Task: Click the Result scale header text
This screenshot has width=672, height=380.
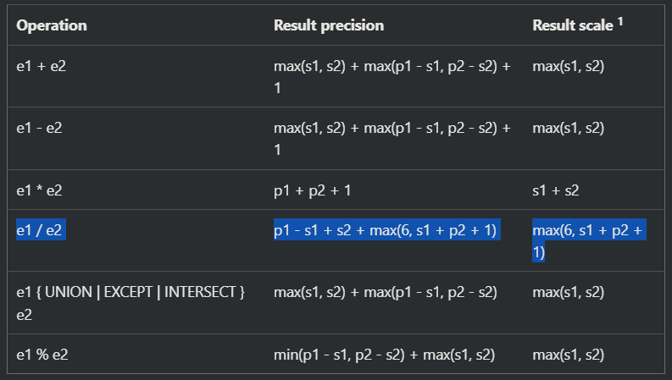Action: pyautogui.click(x=572, y=25)
